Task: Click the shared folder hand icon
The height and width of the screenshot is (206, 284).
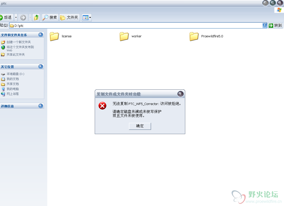Action: pyautogui.click(x=3, y=55)
